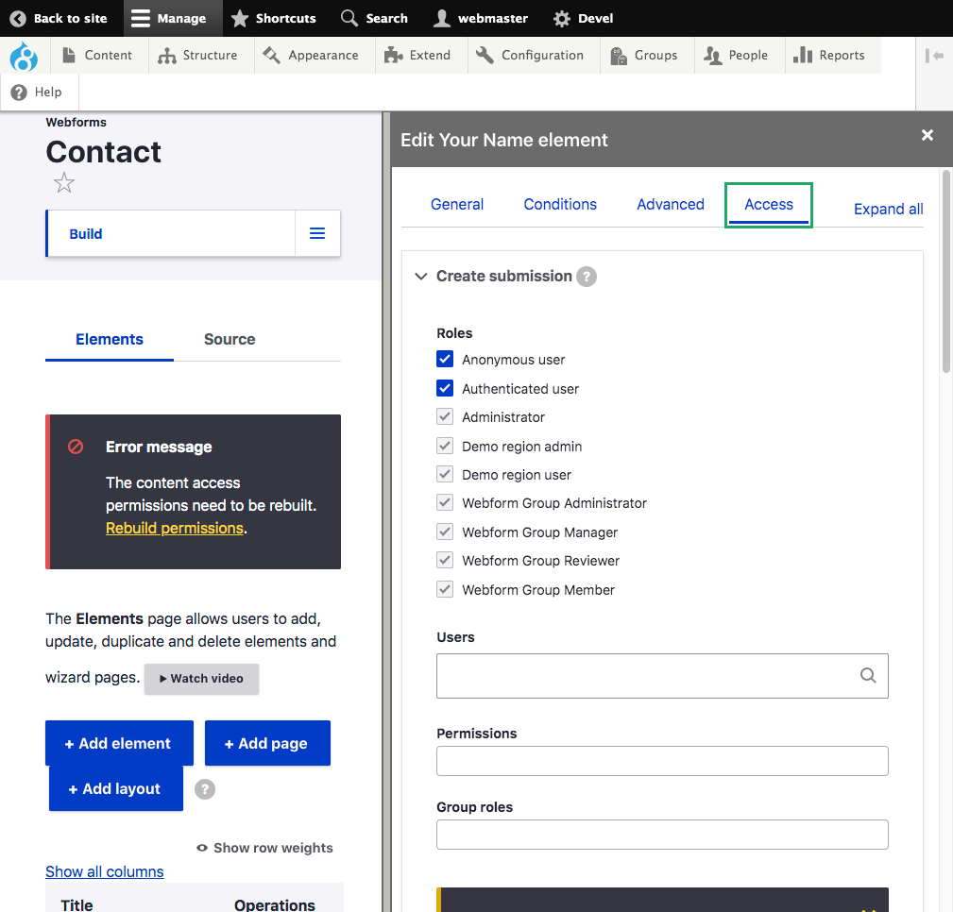This screenshot has width=953, height=912.
Task: Close the Edit Your Name element dialog
Action: click(x=927, y=136)
